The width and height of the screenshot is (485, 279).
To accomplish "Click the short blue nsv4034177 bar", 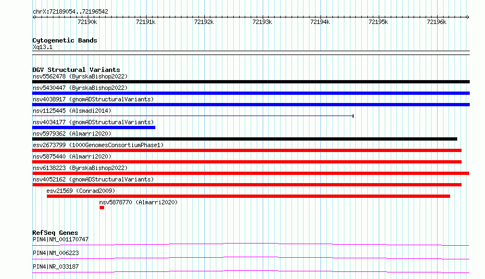I will click(x=94, y=128).
